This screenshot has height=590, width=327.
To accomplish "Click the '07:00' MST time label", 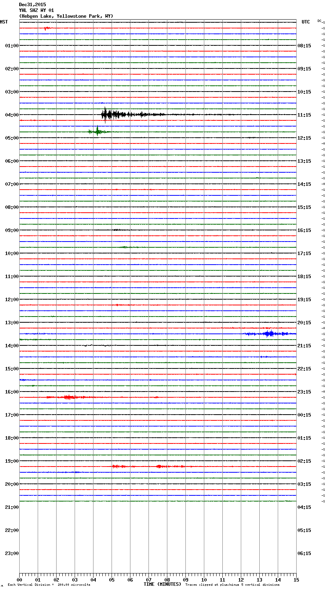I will pyautogui.click(x=12, y=184).
